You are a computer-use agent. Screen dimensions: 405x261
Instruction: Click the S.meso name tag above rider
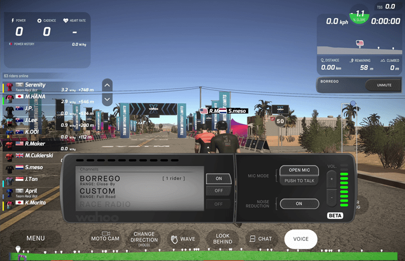click(x=234, y=111)
